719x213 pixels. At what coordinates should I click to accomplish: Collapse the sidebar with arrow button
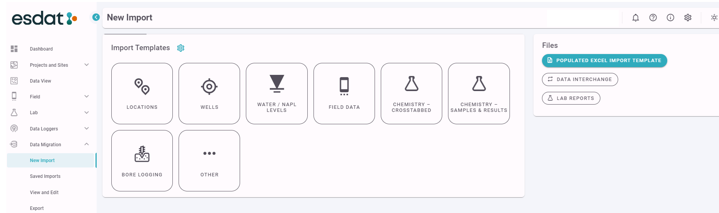coord(96,17)
